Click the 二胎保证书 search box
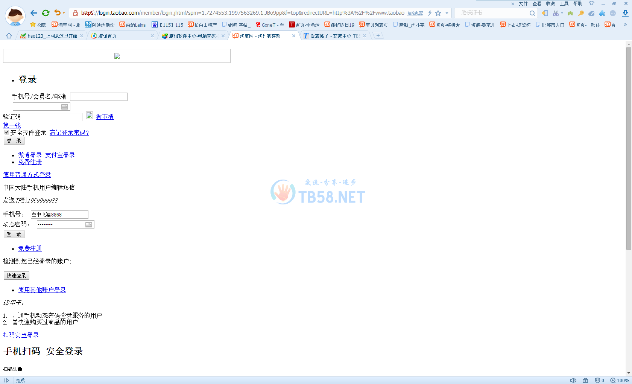This screenshot has width=632, height=384. (491, 13)
